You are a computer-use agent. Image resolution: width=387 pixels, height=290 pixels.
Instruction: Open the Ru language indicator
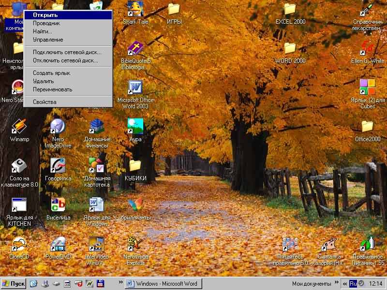[x=353, y=284]
